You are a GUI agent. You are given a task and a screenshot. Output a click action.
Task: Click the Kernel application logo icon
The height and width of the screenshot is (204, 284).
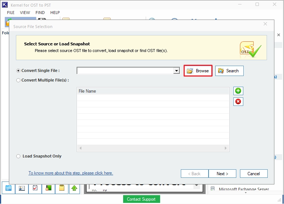pos(5,5)
